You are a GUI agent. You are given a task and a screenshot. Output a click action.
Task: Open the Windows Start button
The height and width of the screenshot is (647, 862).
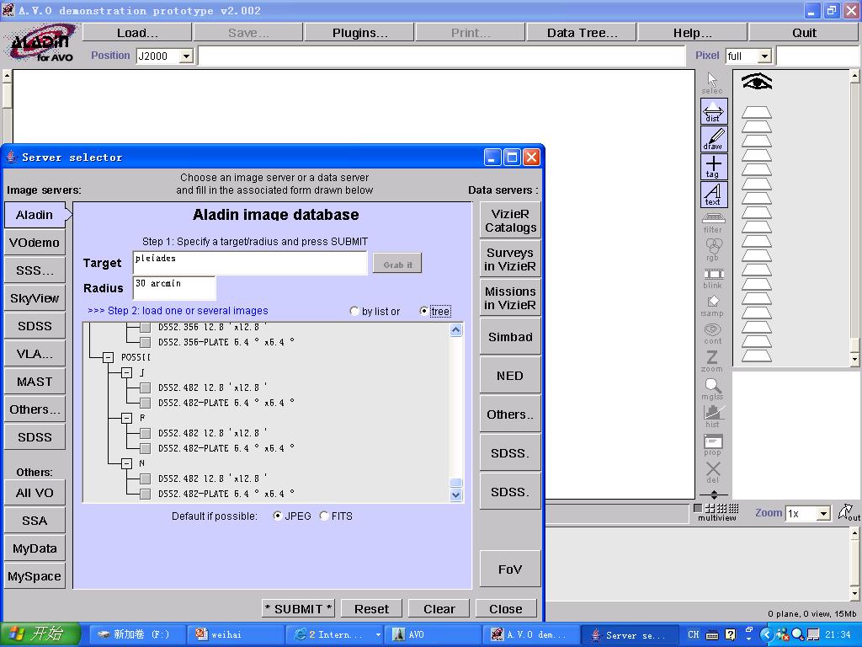pyautogui.click(x=40, y=634)
